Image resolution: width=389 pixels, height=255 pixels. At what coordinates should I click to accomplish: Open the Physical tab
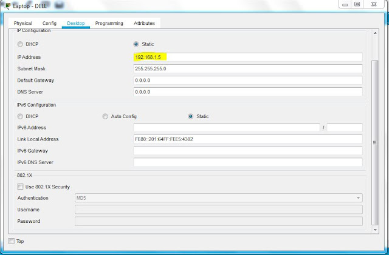tap(23, 23)
